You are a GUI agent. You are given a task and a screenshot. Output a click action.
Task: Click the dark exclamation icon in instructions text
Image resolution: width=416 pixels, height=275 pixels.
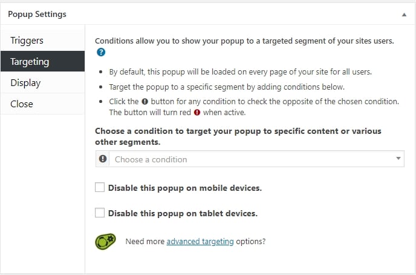145,102
